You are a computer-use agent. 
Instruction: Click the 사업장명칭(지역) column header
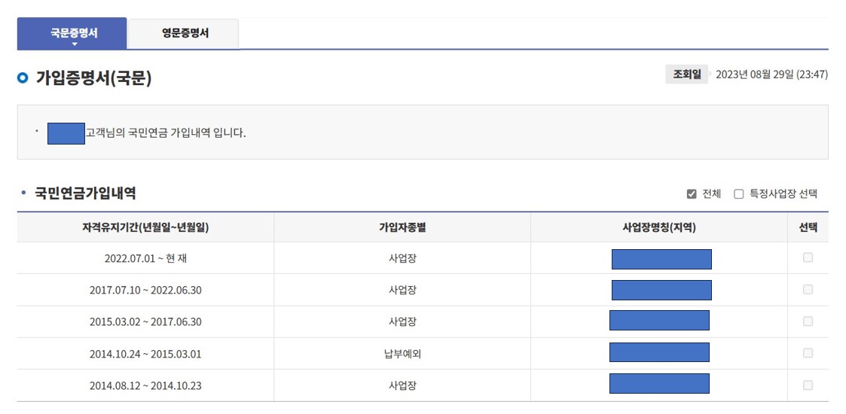(x=658, y=227)
